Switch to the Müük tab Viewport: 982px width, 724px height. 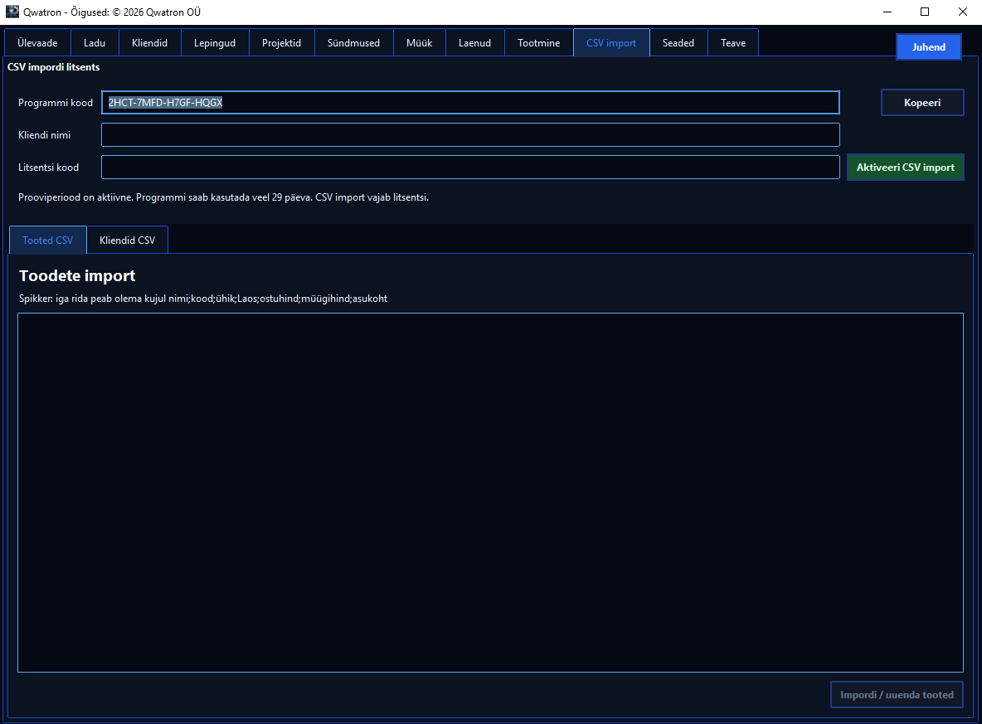pyautogui.click(x=420, y=42)
